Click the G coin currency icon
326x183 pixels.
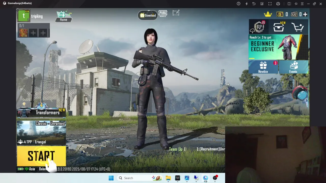(x=280, y=14)
